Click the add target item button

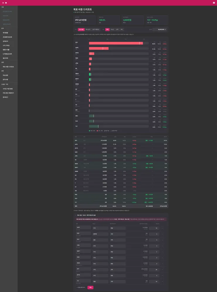pos(81,287)
